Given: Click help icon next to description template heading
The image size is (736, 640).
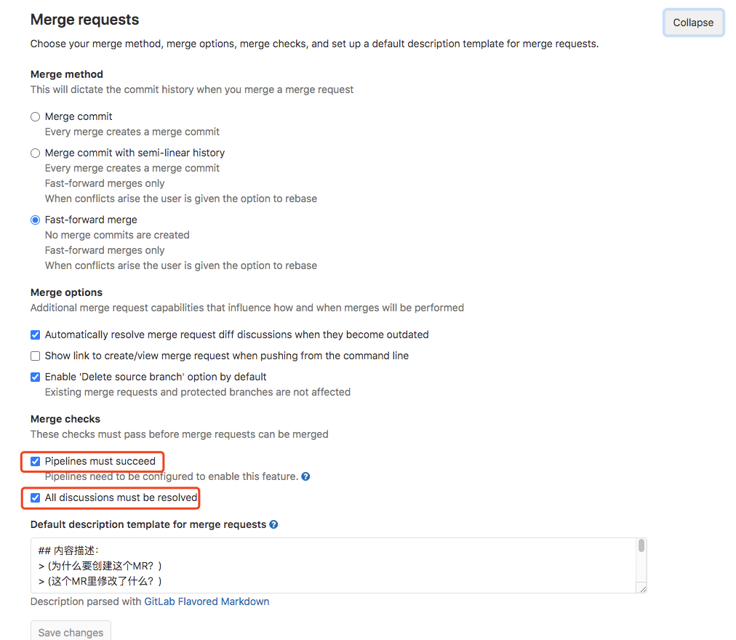Looking at the screenshot, I should point(273,524).
